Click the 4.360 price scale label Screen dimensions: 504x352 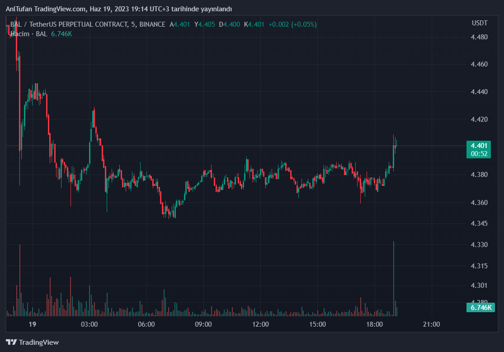coord(479,203)
